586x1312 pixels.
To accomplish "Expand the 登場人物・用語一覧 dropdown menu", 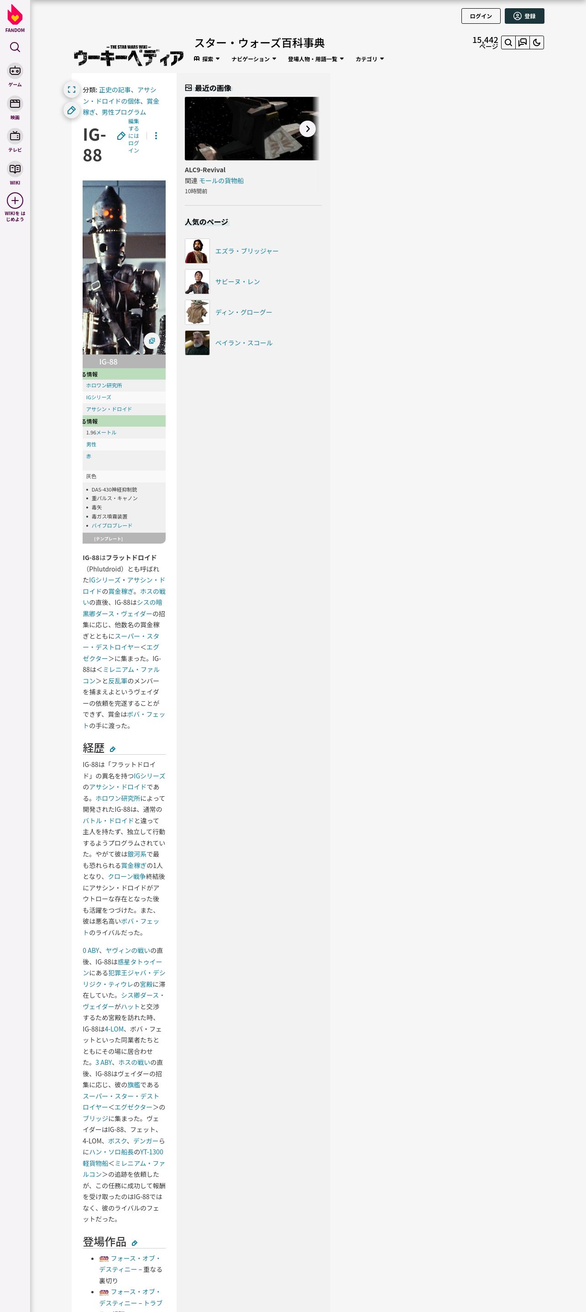I will point(316,59).
